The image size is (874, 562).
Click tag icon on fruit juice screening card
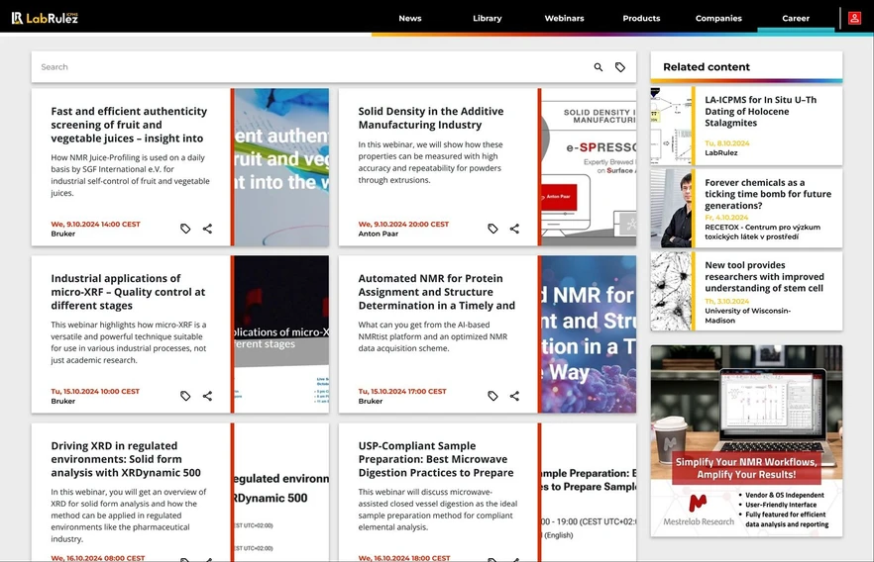185,229
